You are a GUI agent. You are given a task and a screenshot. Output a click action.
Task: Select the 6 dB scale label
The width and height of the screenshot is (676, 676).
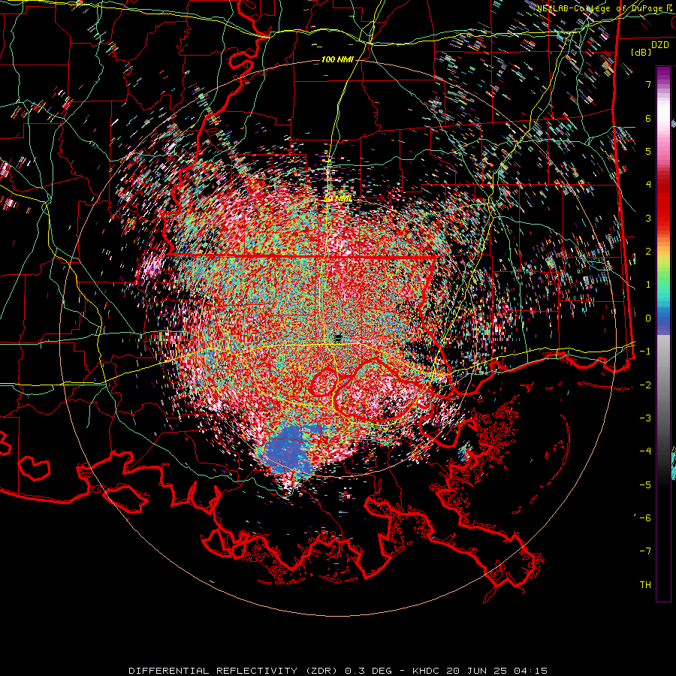(x=648, y=118)
